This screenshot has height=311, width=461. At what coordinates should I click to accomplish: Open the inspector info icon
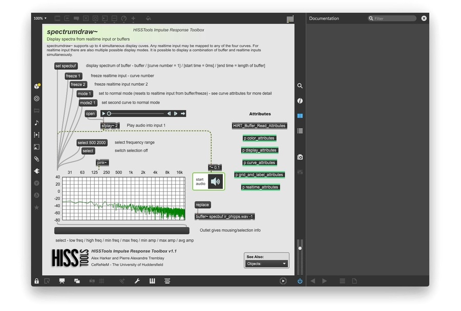(x=300, y=101)
